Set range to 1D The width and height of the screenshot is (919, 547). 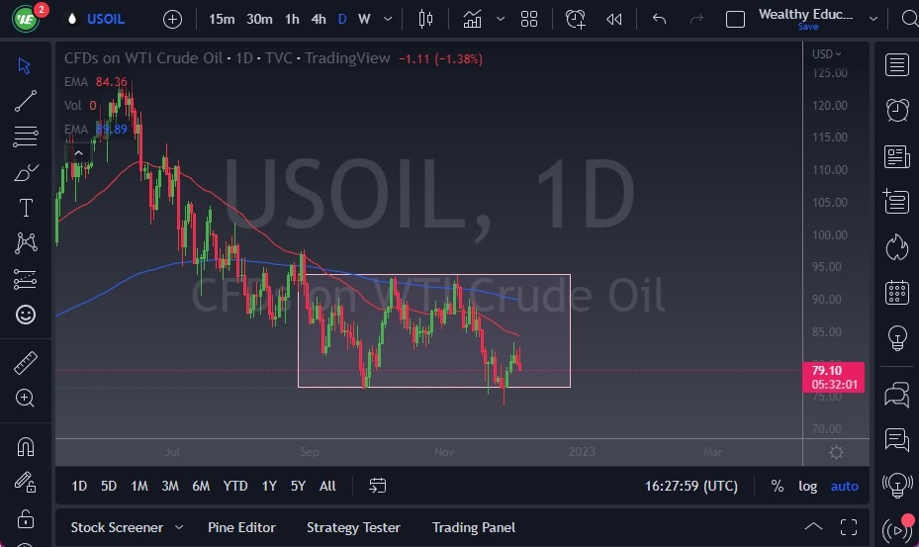tap(79, 486)
